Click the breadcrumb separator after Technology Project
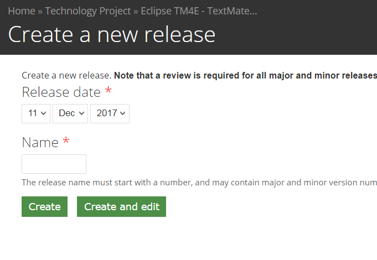 click(136, 11)
